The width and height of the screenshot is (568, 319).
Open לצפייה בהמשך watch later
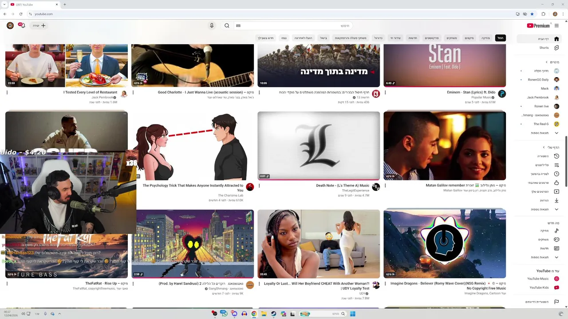[539, 174]
